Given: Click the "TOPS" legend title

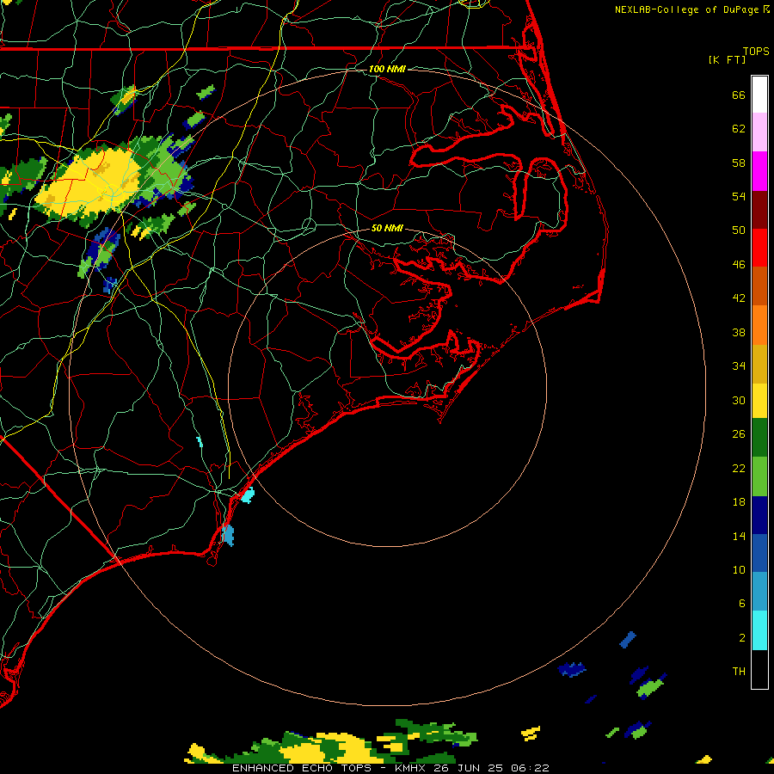Looking at the screenshot, I should 756,51.
